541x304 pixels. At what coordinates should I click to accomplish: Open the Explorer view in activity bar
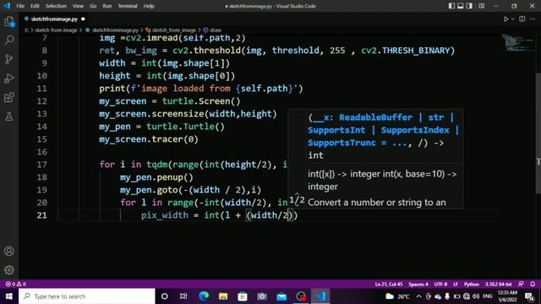[x=9, y=22]
